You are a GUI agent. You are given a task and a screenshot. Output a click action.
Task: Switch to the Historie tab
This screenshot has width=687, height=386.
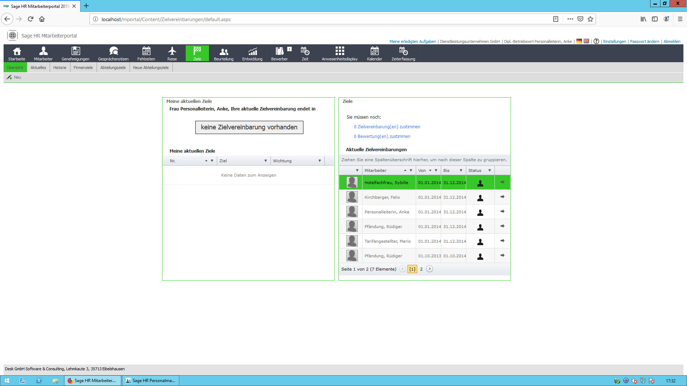(60, 68)
